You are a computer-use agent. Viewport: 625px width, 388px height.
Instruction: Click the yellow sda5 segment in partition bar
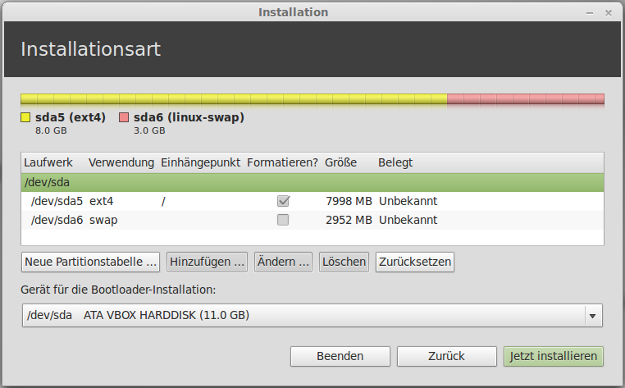point(234,99)
